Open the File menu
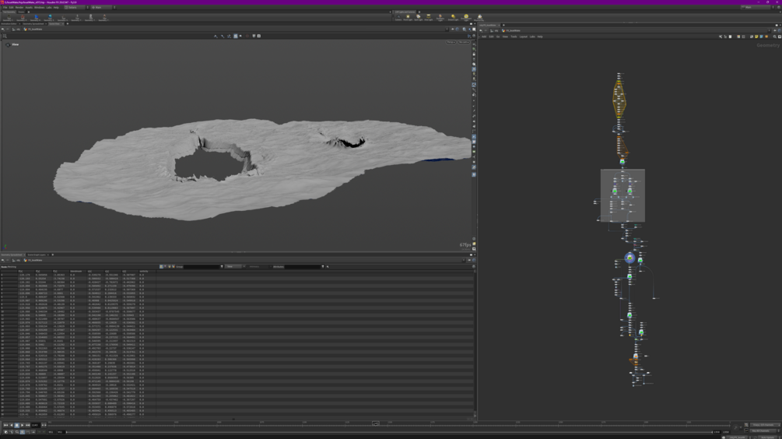Image resolution: width=782 pixels, height=439 pixels. point(5,8)
